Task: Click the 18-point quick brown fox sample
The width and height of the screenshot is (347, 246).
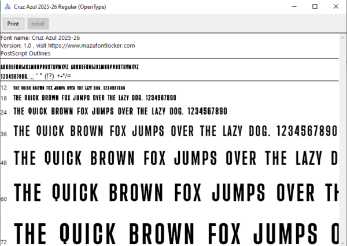Action: point(95,98)
